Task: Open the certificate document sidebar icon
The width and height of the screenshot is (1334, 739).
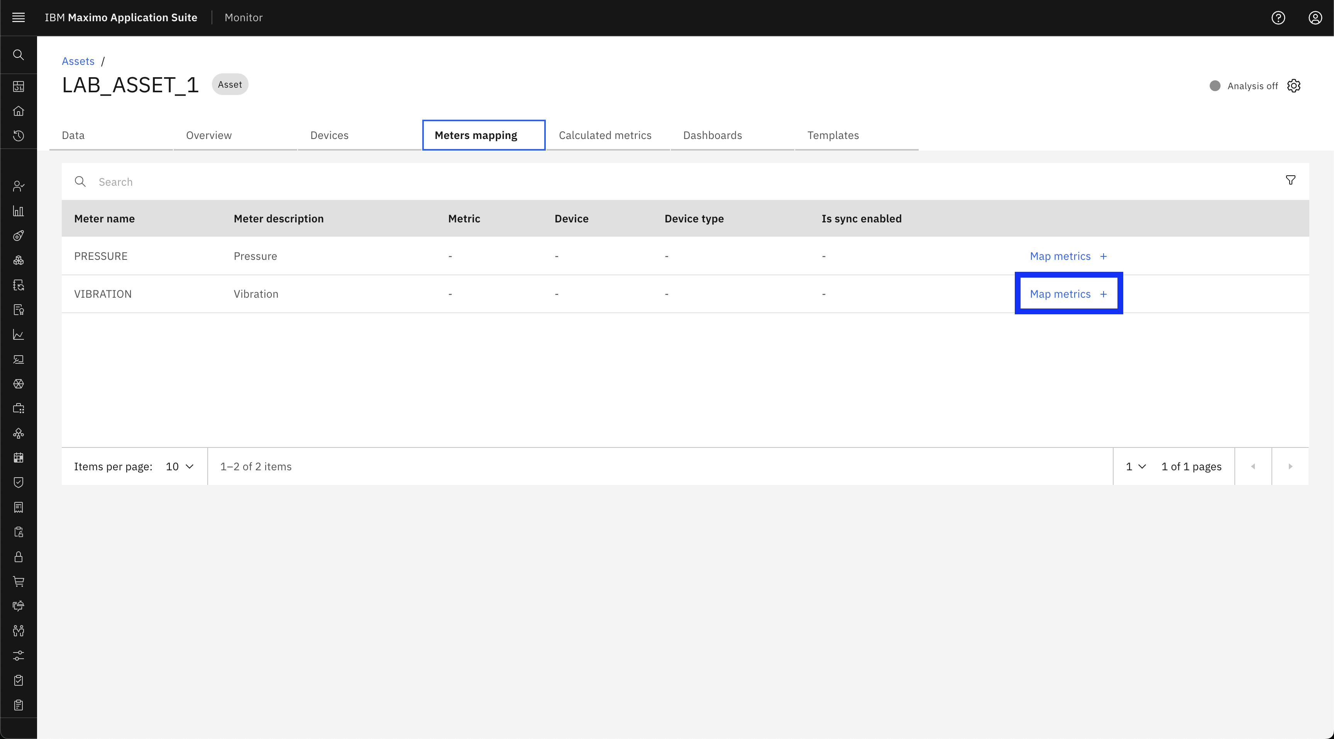Action: point(19,310)
